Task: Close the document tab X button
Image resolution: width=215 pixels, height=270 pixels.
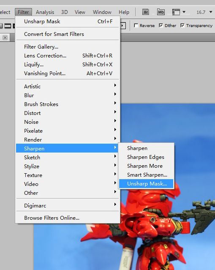Action: click(5, 38)
